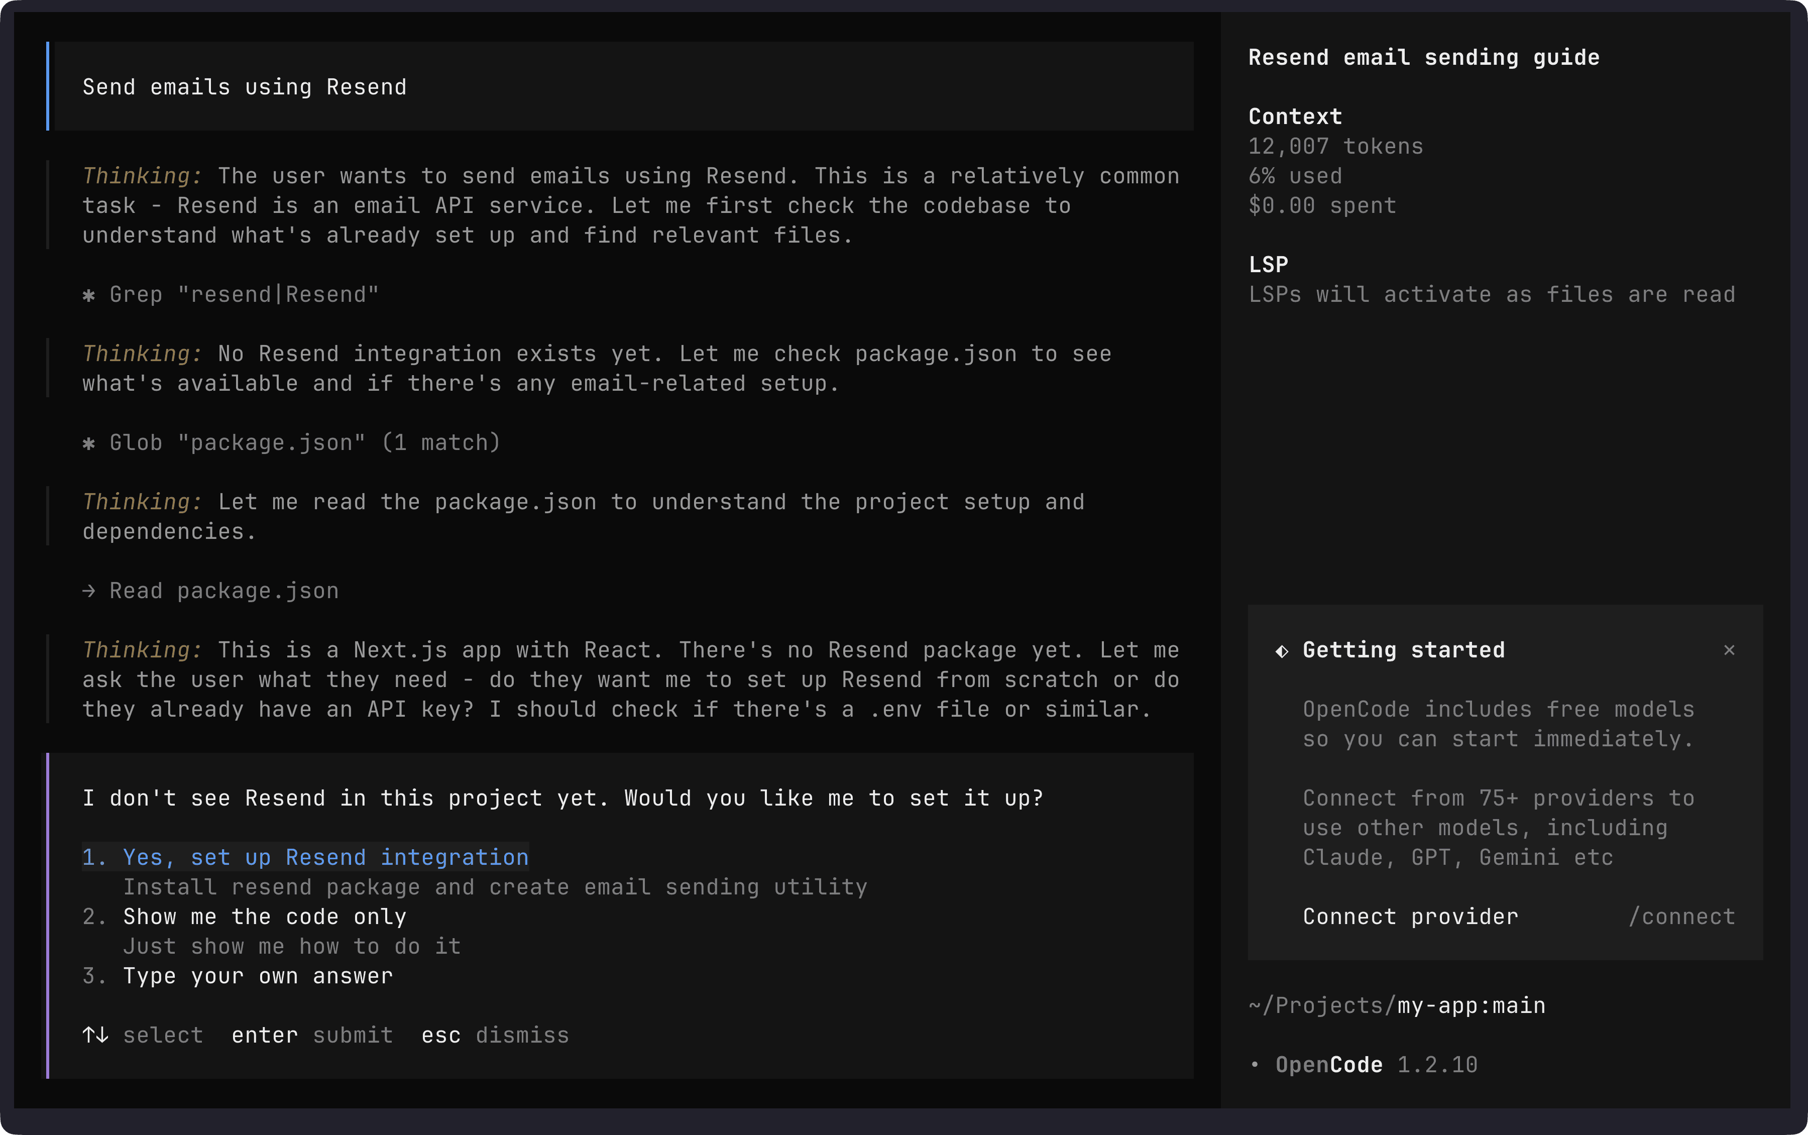This screenshot has width=1808, height=1135.
Task: Click the Glob tool asterisk icon
Action: 90,442
